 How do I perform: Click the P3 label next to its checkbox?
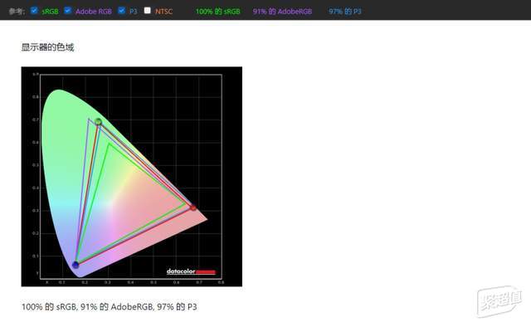pyautogui.click(x=133, y=12)
